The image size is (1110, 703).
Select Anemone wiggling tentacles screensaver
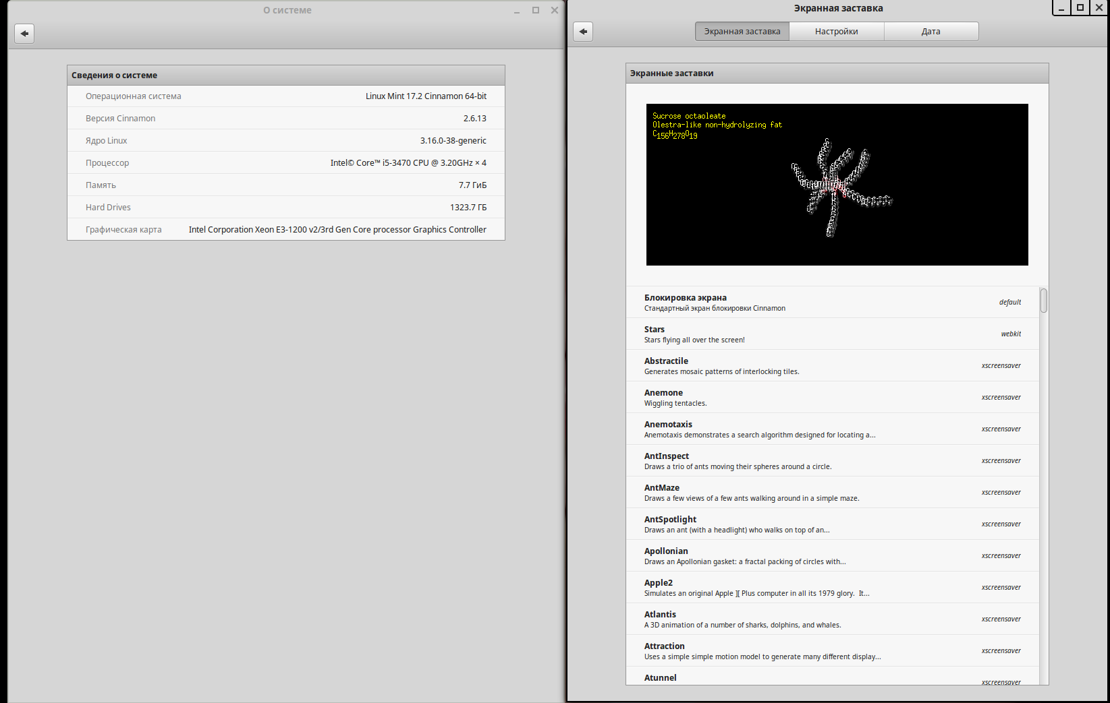click(x=832, y=398)
